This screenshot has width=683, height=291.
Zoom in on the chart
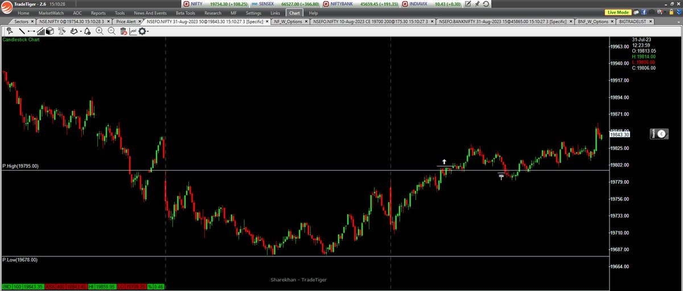100,31
